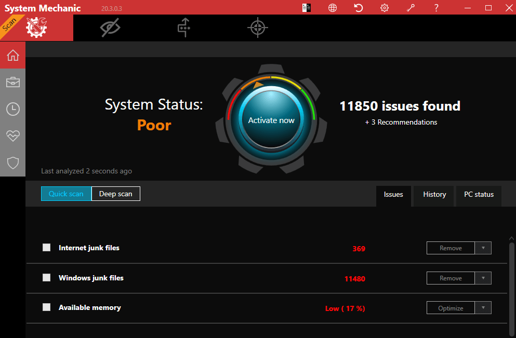Screen dimensions: 516x338
Task: Click the Scan gear-and-wrench logo icon
Action: pyautogui.click(x=36, y=28)
